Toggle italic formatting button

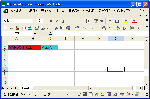click(x=57, y=21)
